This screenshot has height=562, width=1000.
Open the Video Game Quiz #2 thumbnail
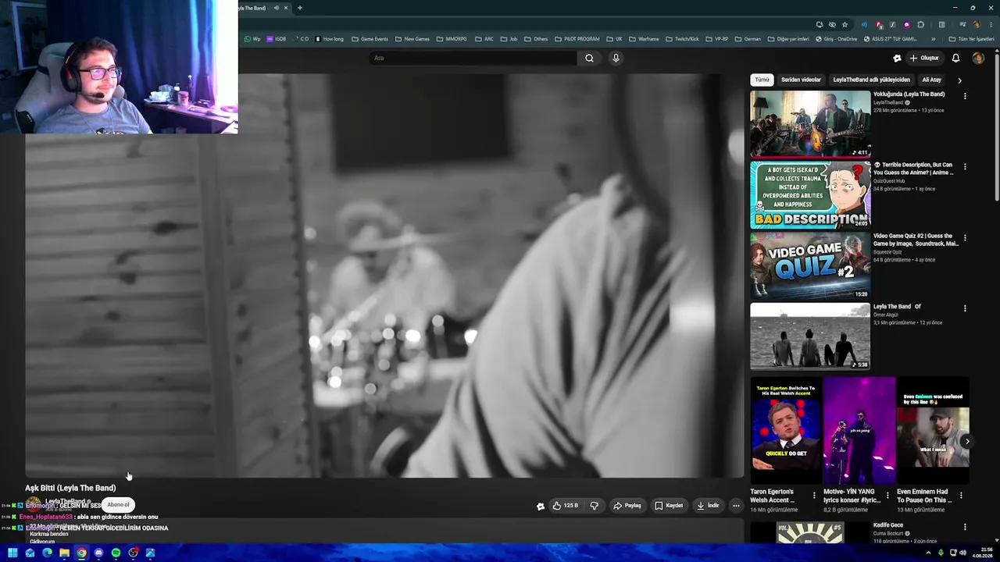pyautogui.click(x=810, y=265)
